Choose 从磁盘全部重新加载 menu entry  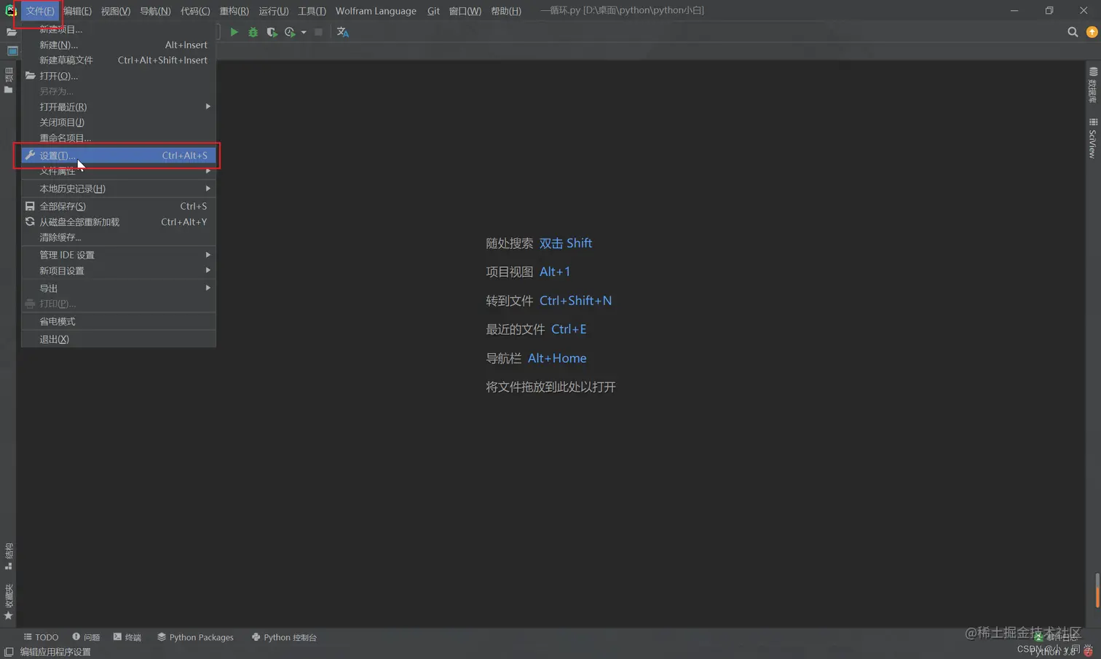pos(119,221)
